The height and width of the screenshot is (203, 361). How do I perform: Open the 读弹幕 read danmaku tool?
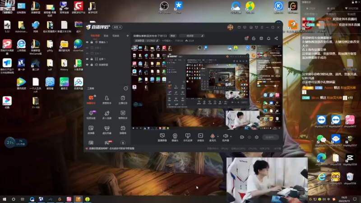point(91,130)
